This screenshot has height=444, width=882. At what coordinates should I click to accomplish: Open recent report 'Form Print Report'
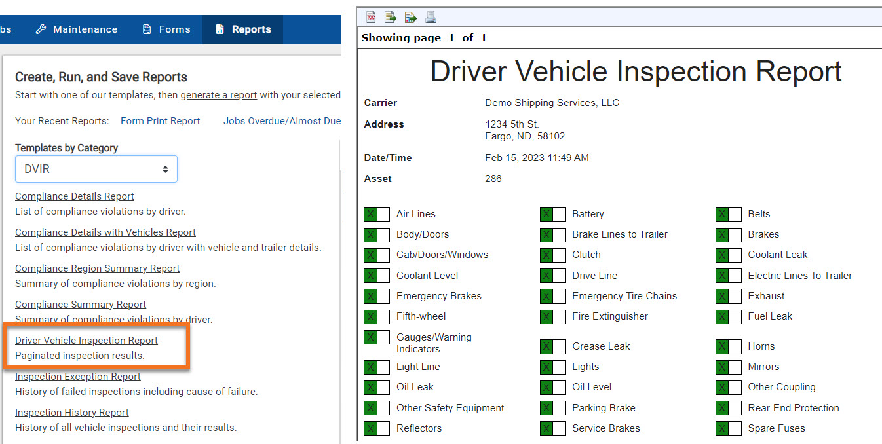point(161,121)
